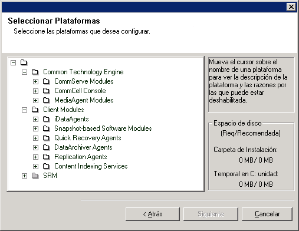Collapse the Client Modules node
Image resolution: width=299 pixels, height=231 pixels.
click(x=24, y=110)
